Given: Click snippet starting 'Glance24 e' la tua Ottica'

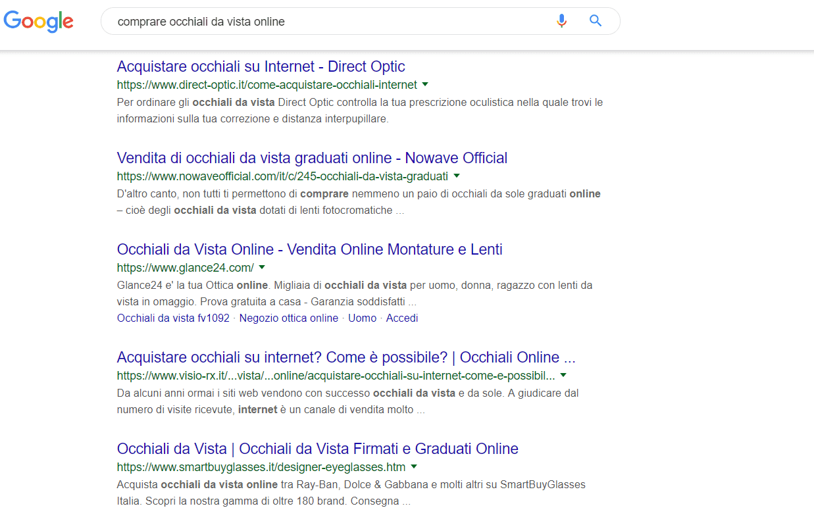Looking at the screenshot, I should click(355, 293).
